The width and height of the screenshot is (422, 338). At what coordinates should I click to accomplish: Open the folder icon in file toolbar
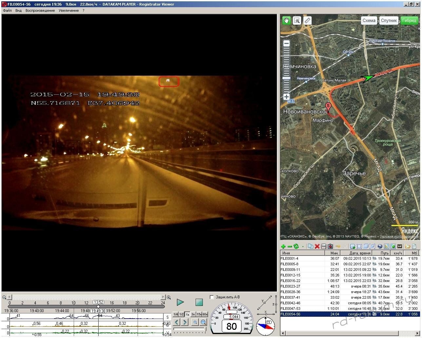(408, 246)
